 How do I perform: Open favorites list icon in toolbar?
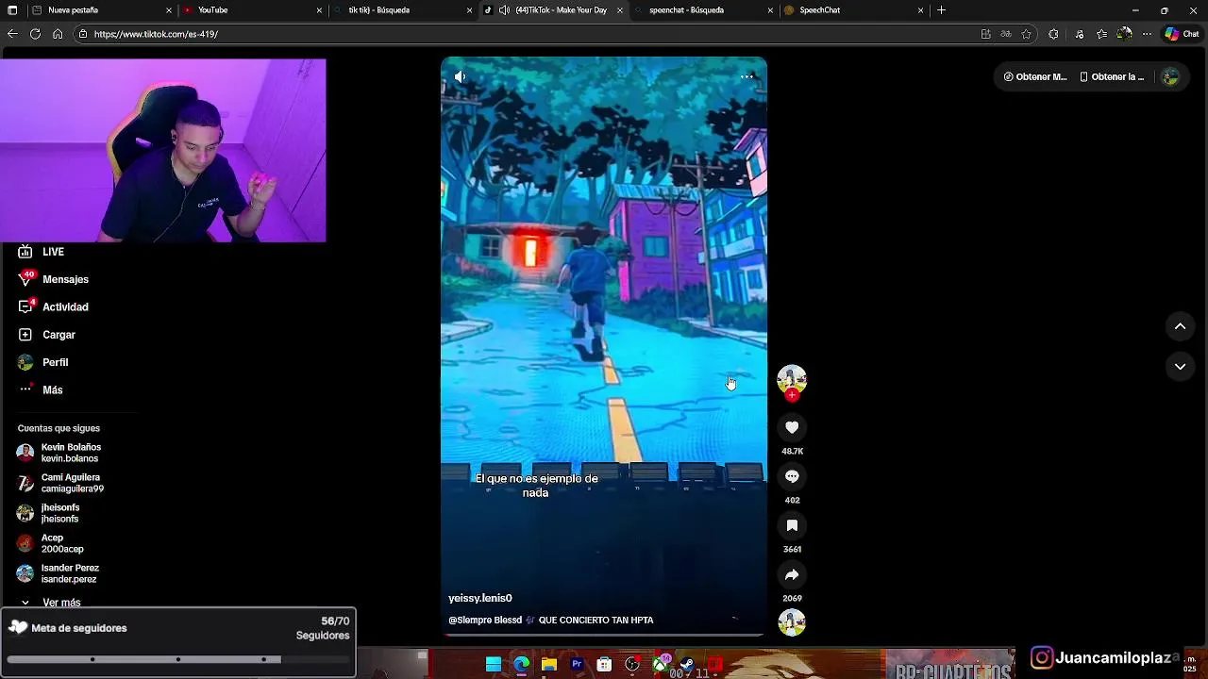click(x=1101, y=34)
